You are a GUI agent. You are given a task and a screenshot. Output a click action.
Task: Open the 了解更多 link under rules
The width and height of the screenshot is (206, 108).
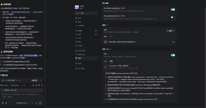click(136, 32)
